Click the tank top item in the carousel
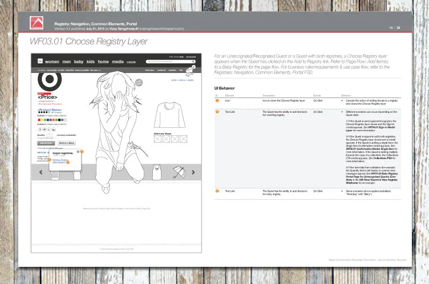The width and height of the screenshot is (429, 284). [x=157, y=172]
